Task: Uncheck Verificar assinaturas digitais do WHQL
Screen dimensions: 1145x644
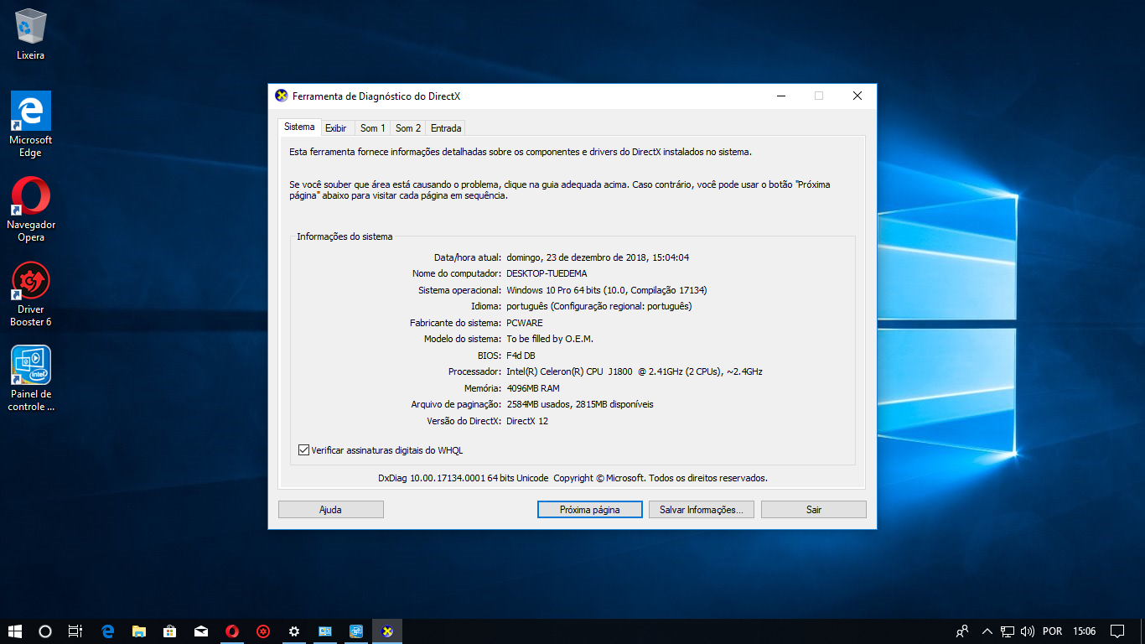Action: click(304, 450)
